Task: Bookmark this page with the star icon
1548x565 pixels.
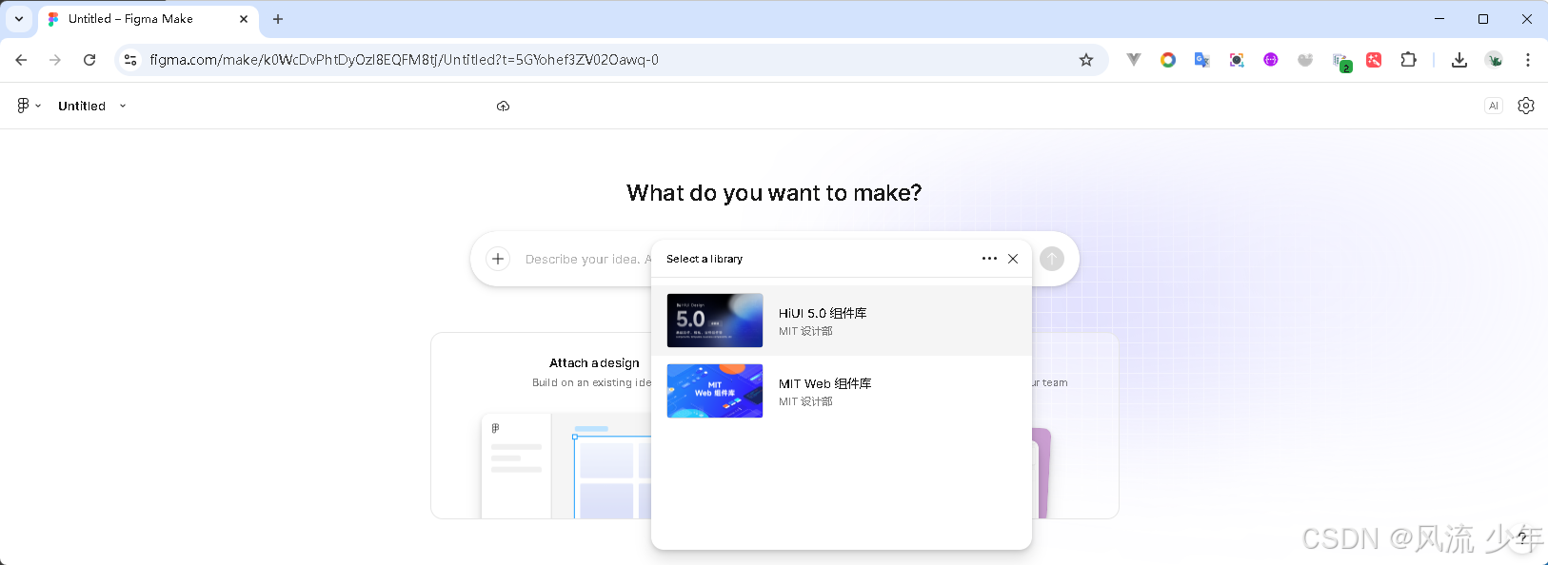Action: point(1086,60)
